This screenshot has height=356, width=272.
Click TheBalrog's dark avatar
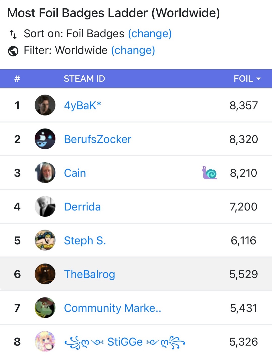(45, 274)
